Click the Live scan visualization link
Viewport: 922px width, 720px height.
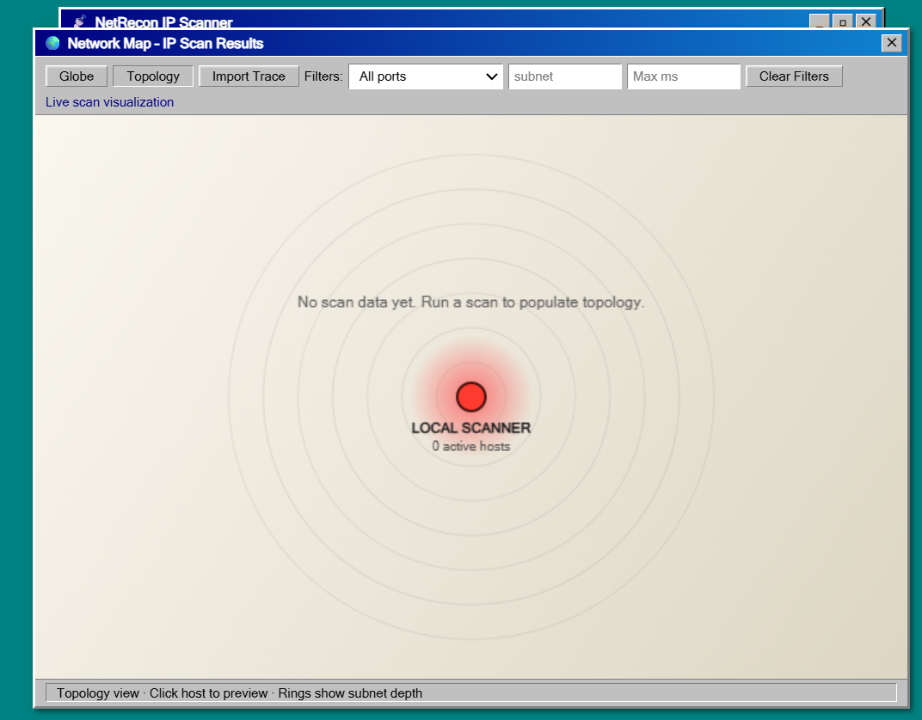110,102
